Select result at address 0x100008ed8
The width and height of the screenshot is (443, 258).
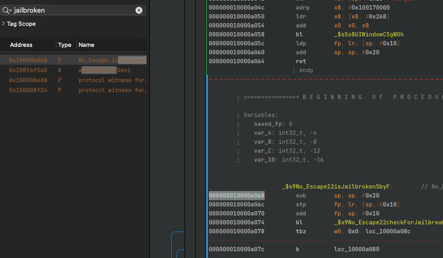point(28,80)
